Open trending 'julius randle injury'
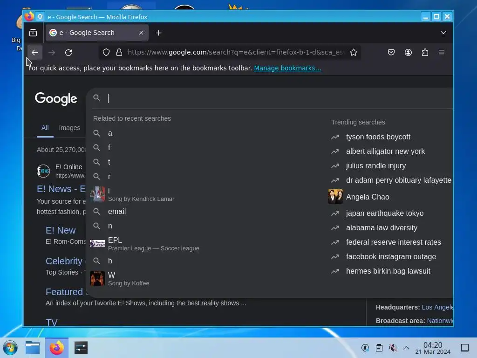Viewport: 477px width, 358px height. [x=376, y=166]
